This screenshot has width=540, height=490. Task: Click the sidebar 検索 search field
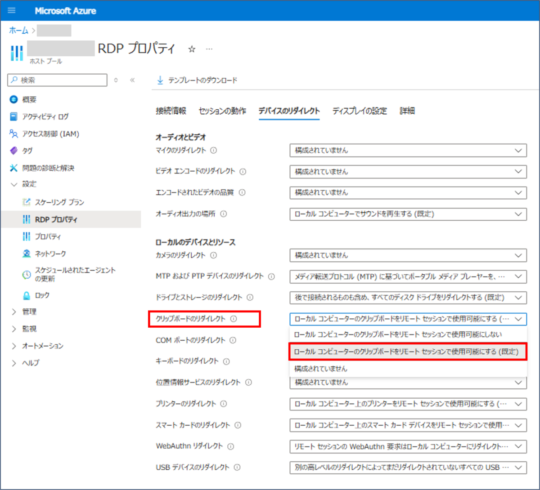tap(58, 80)
